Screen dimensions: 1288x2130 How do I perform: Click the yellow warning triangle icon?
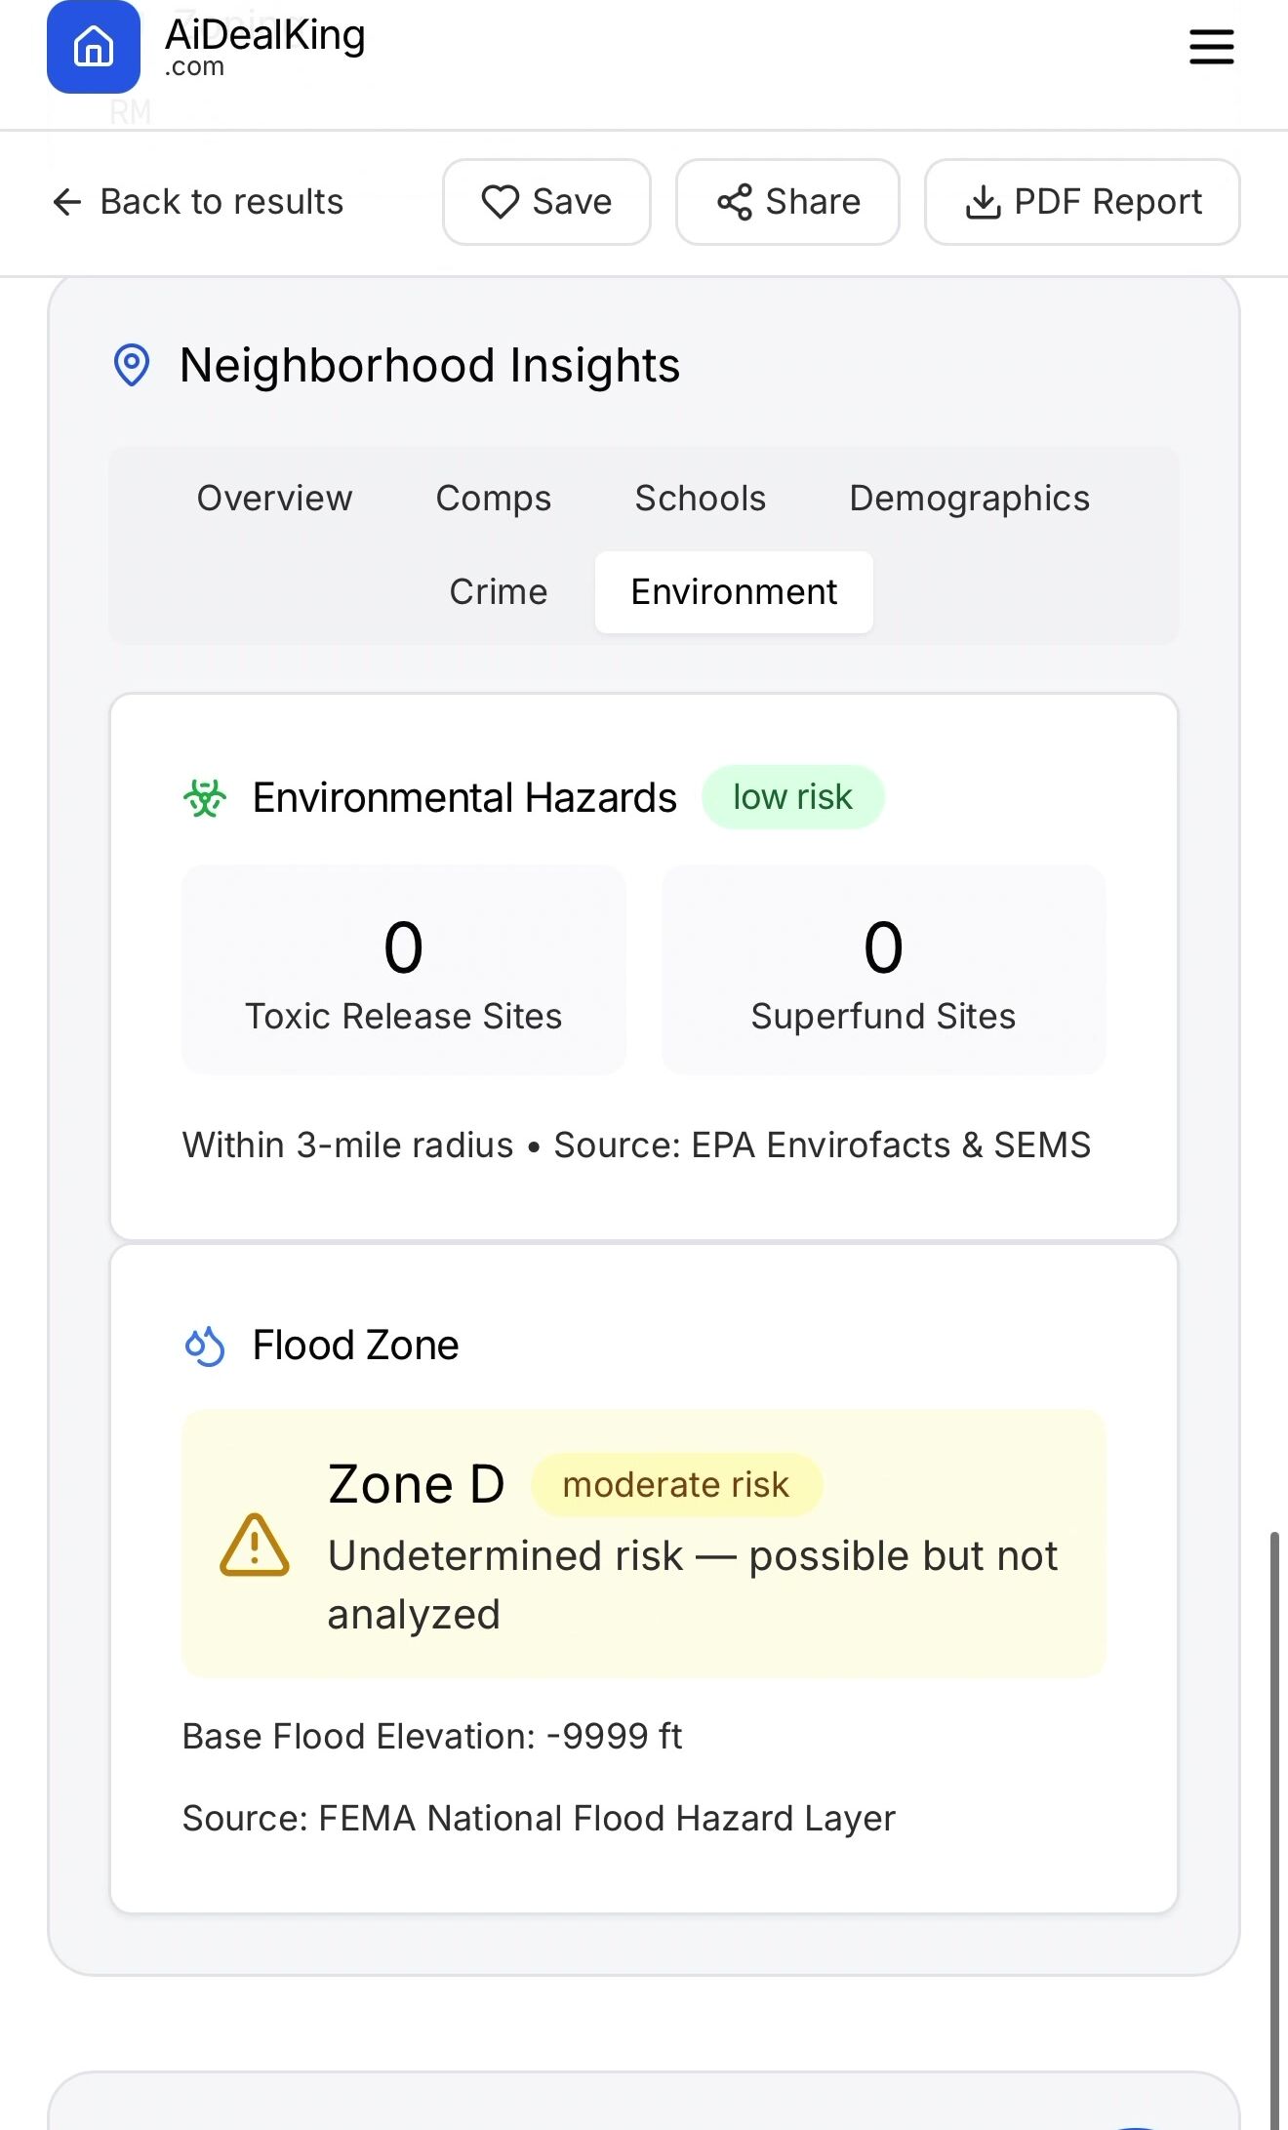255,1546
